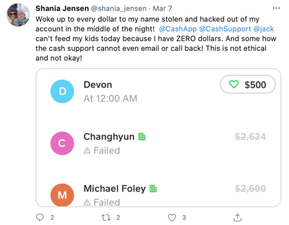This screenshot has height=225, width=289.
Task: Click the green business icon beside Changhyun
Action: point(142,137)
